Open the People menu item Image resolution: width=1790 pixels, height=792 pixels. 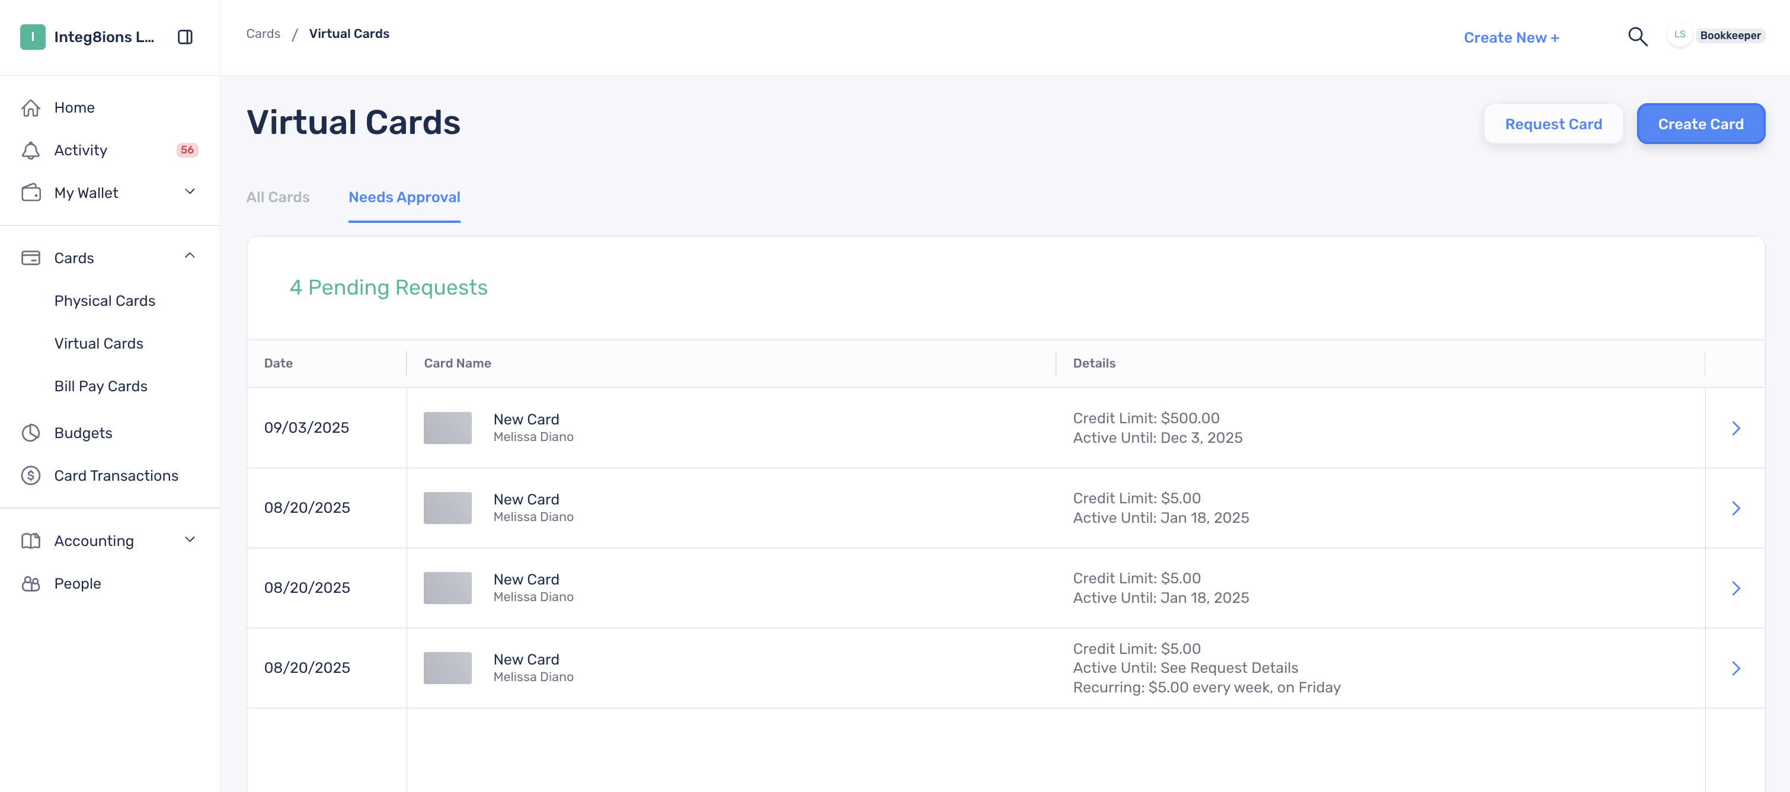pos(78,583)
